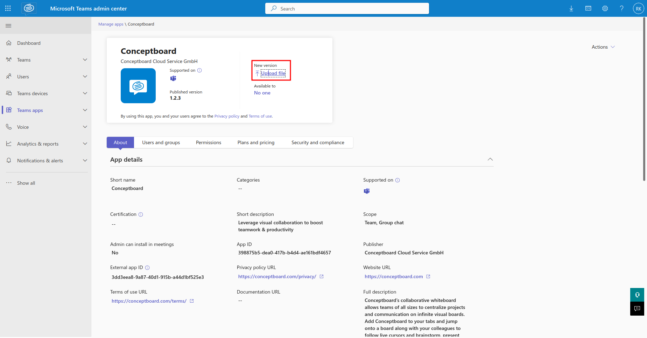This screenshot has width=647, height=338.
Task: Click the downloads icon in the top bar
Action: 571,8
